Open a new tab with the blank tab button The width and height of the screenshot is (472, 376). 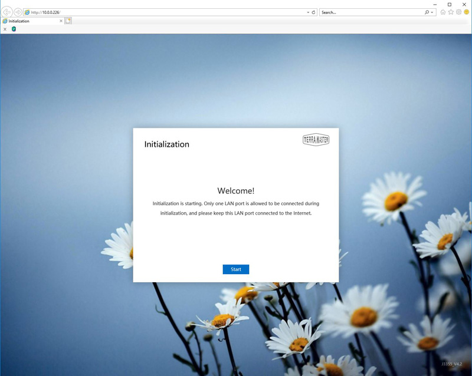(x=68, y=21)
